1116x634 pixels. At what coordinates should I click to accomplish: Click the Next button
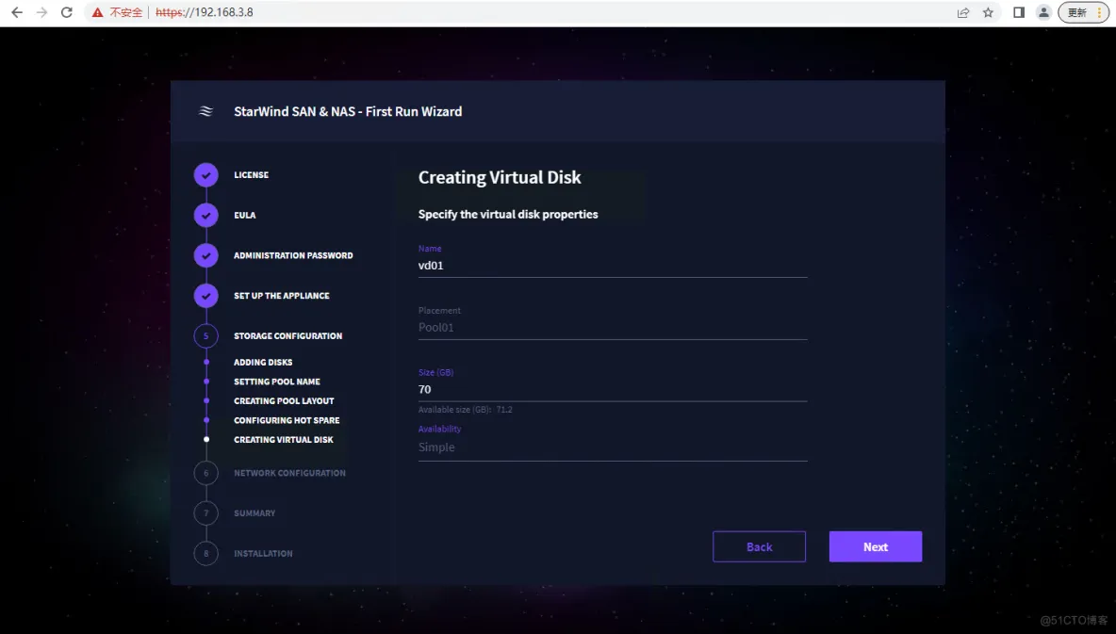point(876,546)
